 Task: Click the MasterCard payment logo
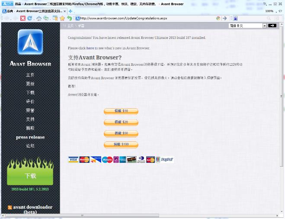pyautogui.click(x=84, y=160)
